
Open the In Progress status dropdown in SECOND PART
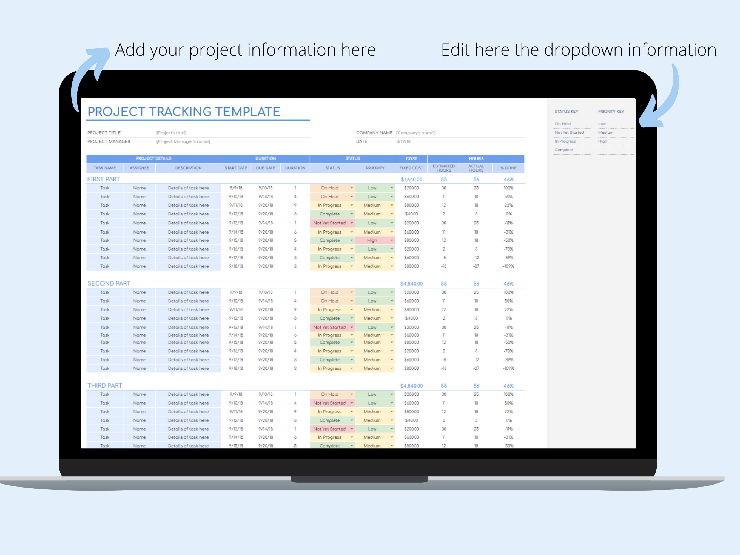pyautogui.click(x=352, y=309)
